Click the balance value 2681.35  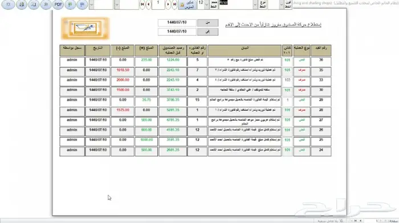173,150
